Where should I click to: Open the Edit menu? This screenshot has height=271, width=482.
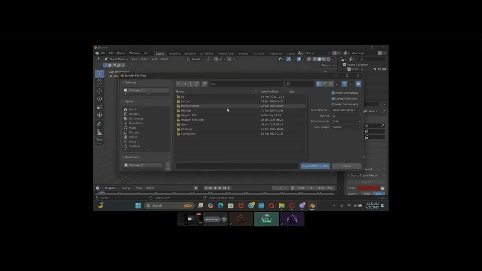coord(111,53)
